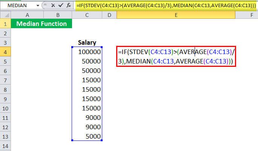This screenshot has height=151, width=258.
Task: Click the 9000 cell in row 12
Action: tap(87, 127)
